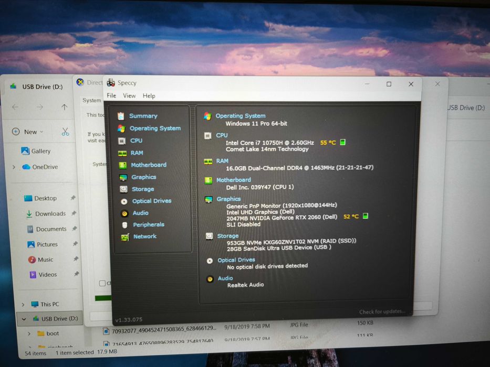The height and width of the screenshot is (367, 490).
Task: Unpin Desktop from quick access
Action: (x=73, y=198)
